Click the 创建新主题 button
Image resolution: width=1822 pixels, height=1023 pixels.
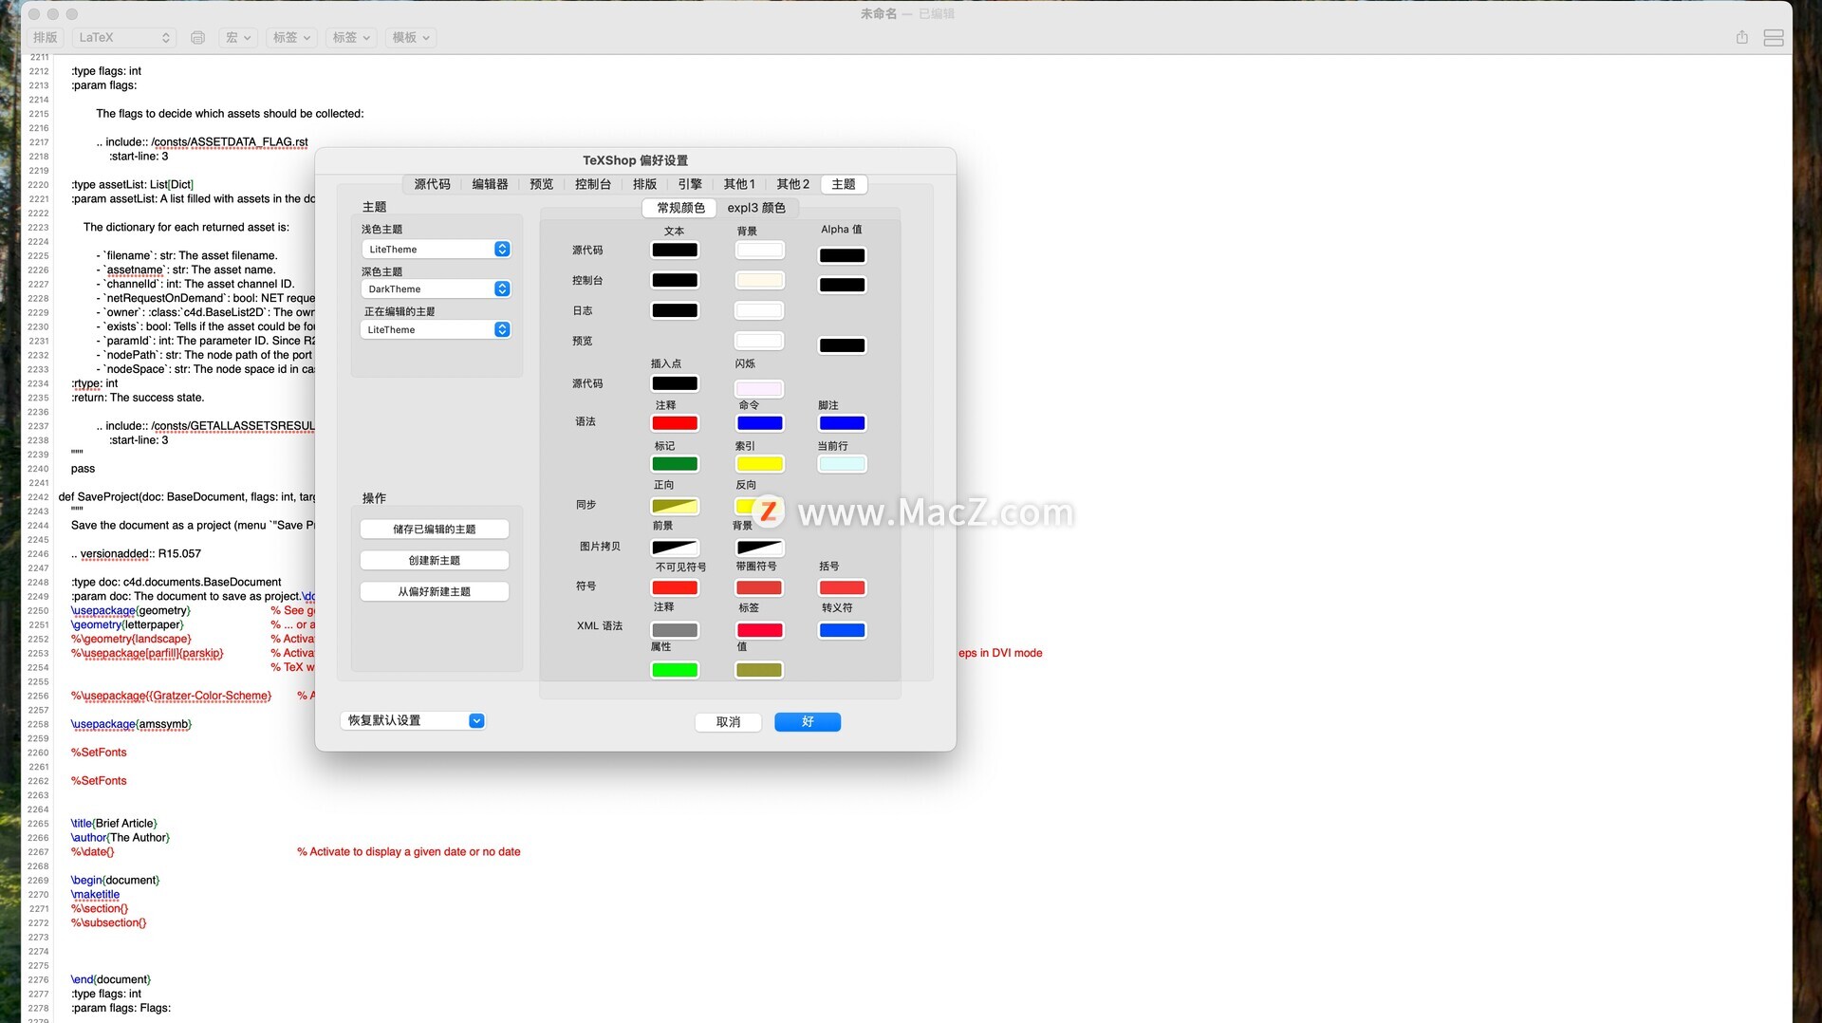point(435,560)
